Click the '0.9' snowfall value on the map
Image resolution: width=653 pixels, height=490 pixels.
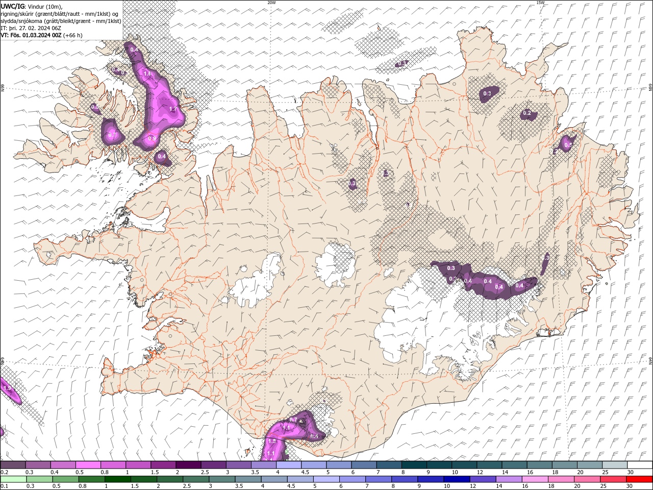point(152,138)
